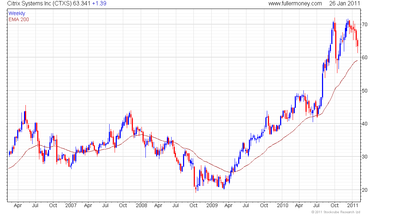Click the 2010 year label on time axis
The image size is (394, 215).
283,205
